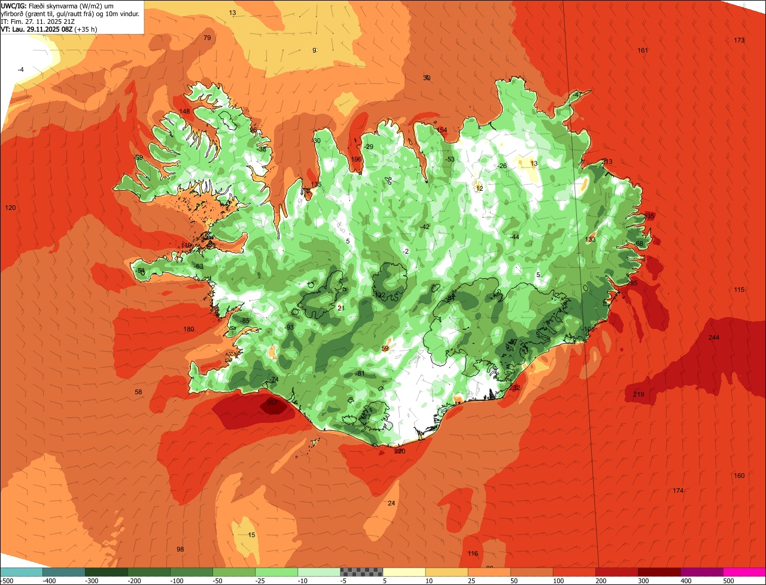Click the map value '-63'
The image size is (766, 585).
[x=199, y=266]
